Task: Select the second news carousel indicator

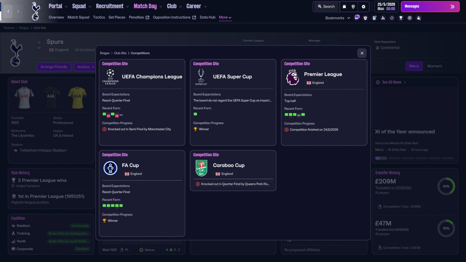Action: [x=395, y=158]
